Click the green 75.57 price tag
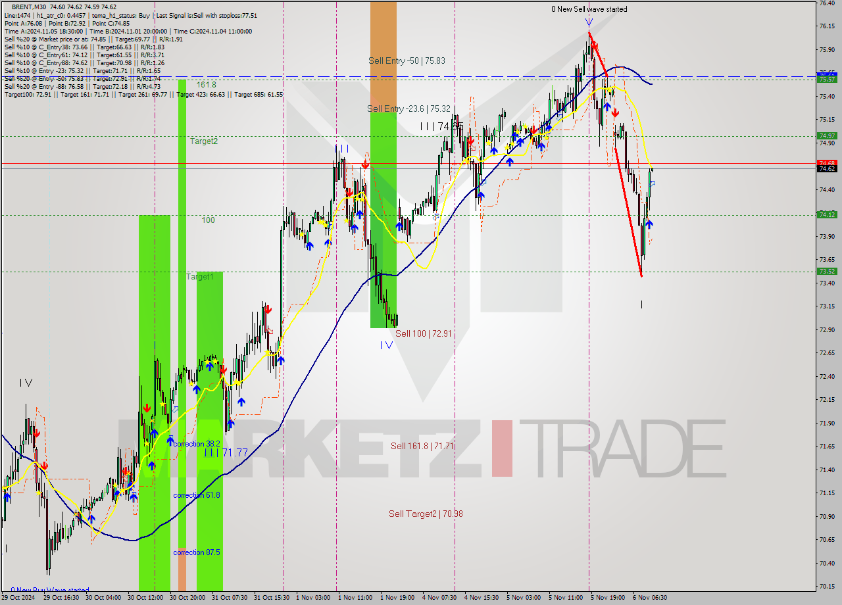Image resolution: width=842 pixels, height=605 pixels. (827, 78)
